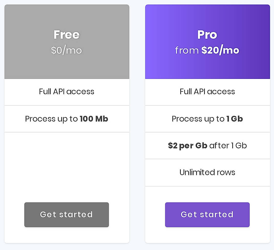
Task: Click the word Pro in the purple header
Action: pos(207,34)
